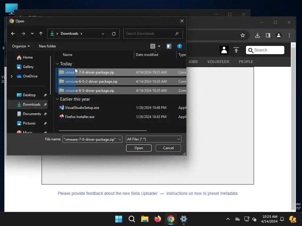The image size is (302, 226).
Task: Open recent locations chevron next to forward arrow
Action: pyautogui.click(x=32, y=34)
